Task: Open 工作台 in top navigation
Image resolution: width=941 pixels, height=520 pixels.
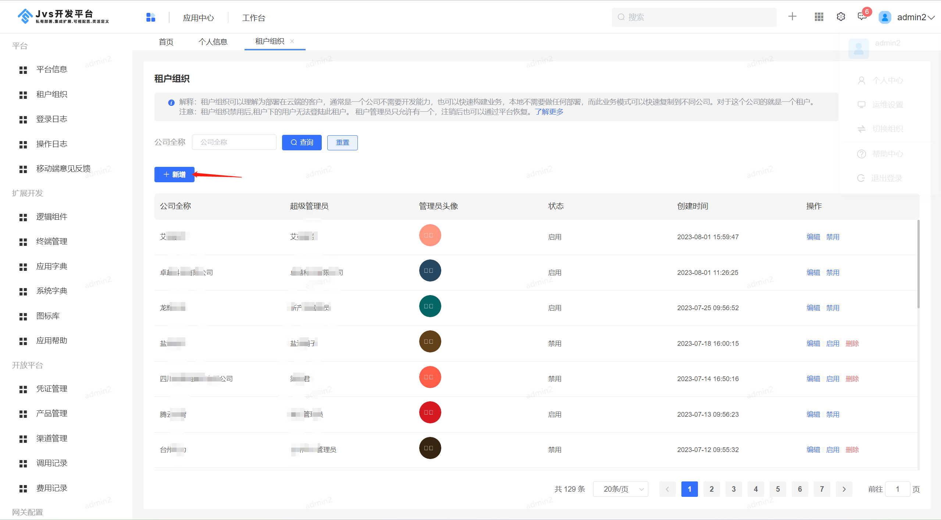Action: (x=254, y=18)
